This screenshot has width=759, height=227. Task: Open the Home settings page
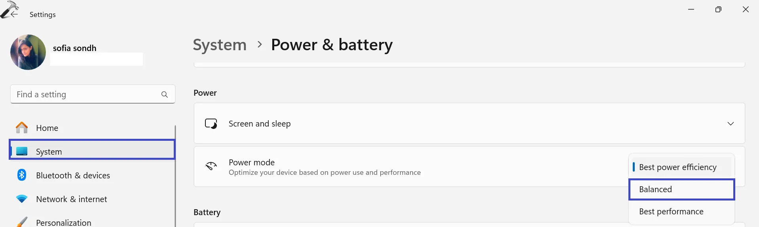47,128
